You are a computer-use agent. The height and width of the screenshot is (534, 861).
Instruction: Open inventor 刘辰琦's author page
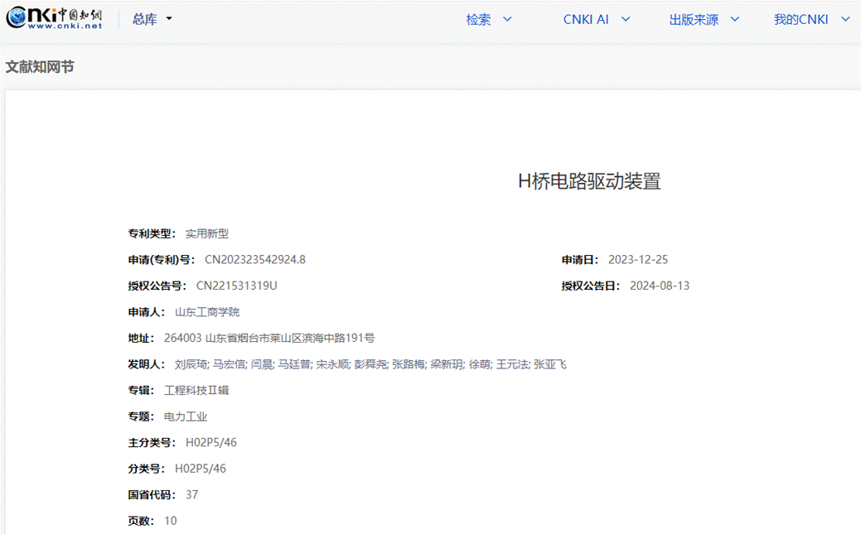click(x=191, y=364)
